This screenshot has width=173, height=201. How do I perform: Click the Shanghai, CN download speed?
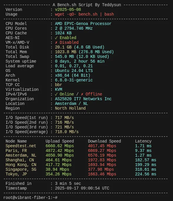102,160
